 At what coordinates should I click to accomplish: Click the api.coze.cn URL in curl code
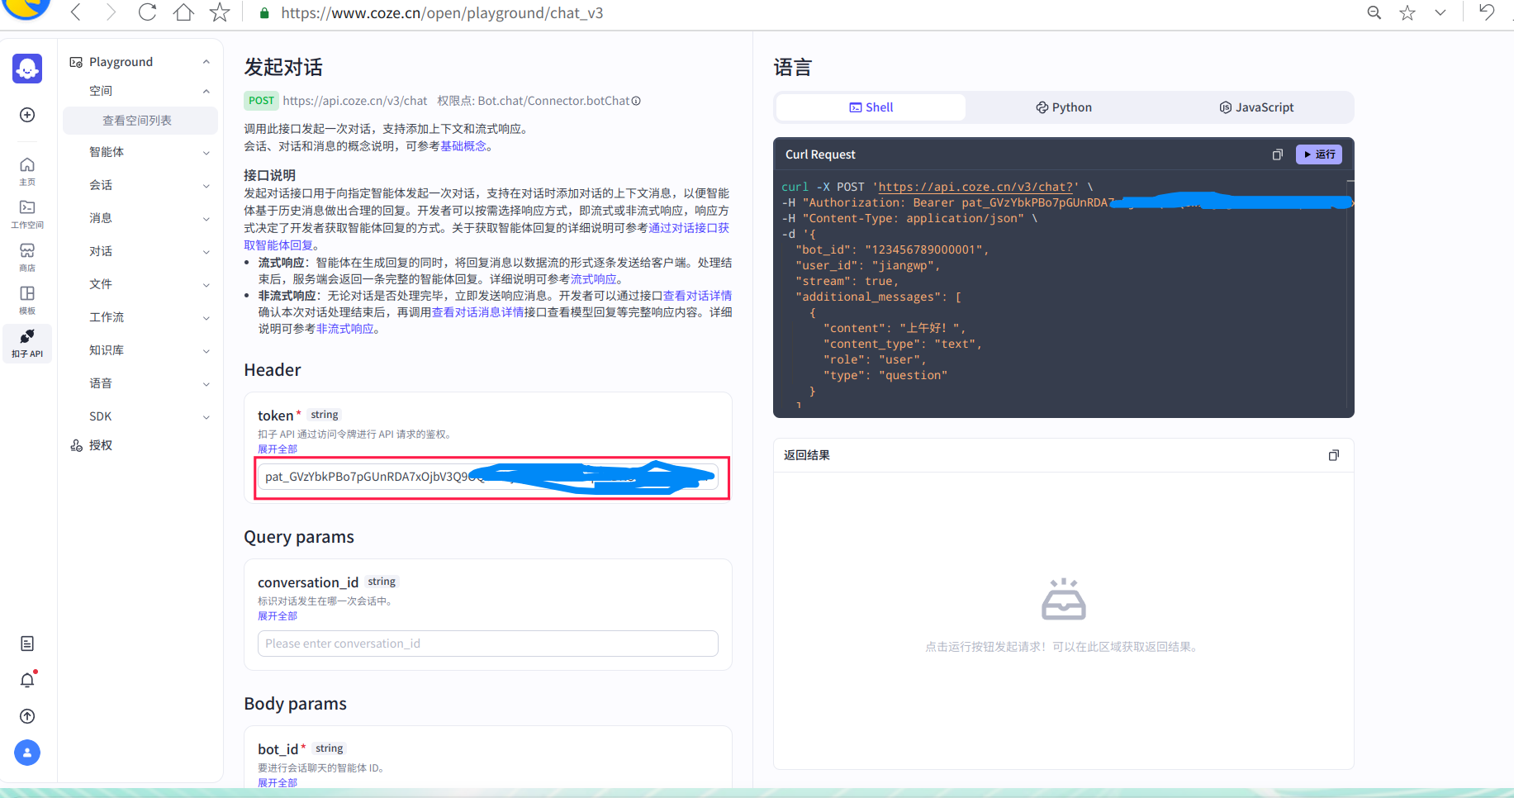[975, 187]
